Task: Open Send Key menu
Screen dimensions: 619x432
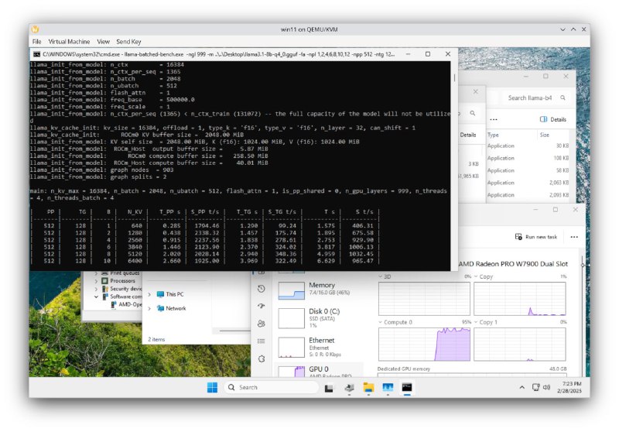Action: pyautogui.click(x=128, y=42)
